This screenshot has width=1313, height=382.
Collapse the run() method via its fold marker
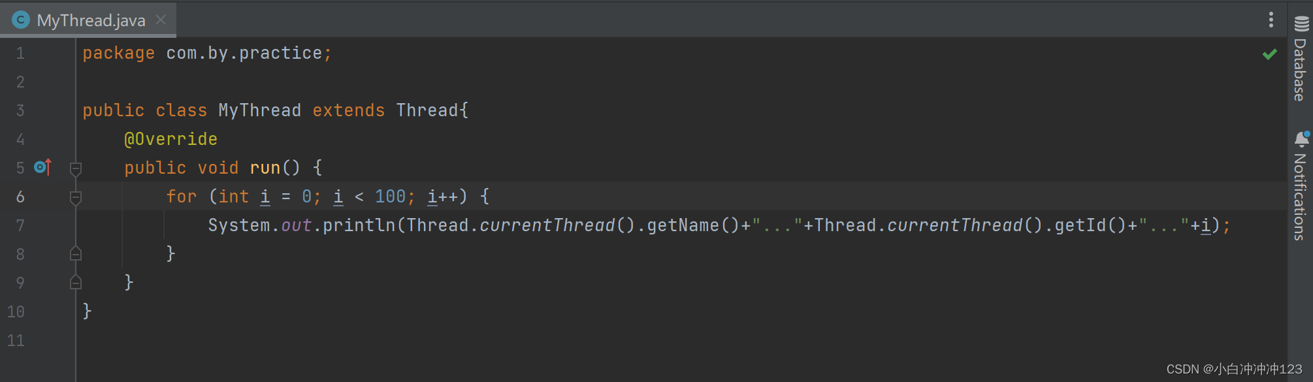tap(75, 168)
